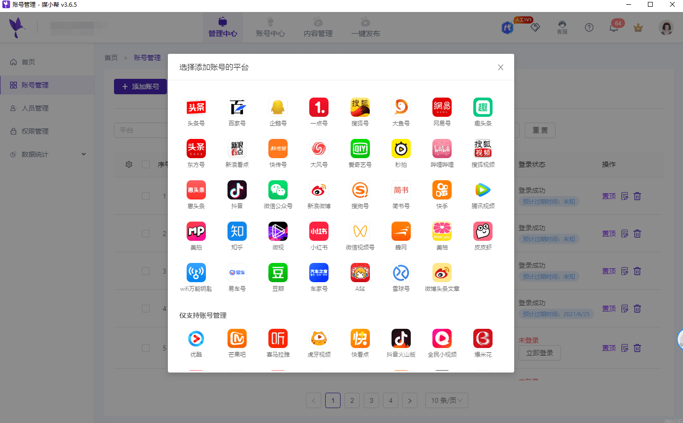Expand the 数据统计 sidebar menu
Image resolution: width=683 pixels, height=423 pixels.
click(47, 154)
